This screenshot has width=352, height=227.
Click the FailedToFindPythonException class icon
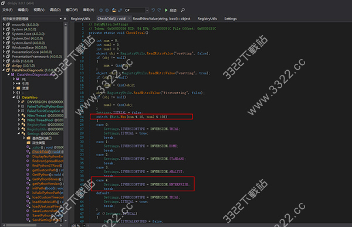tap(23, 106)
